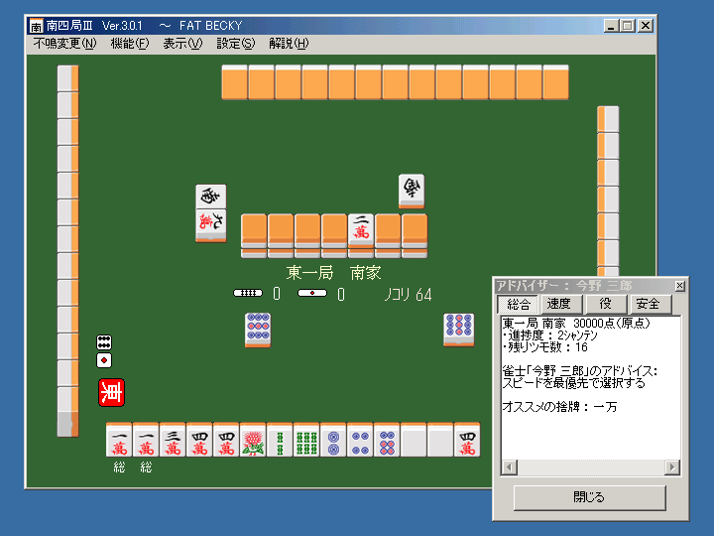The image size is (714, 536).
Task: Select the bird one-bamboo tile in hand
Action: point(253,440)
